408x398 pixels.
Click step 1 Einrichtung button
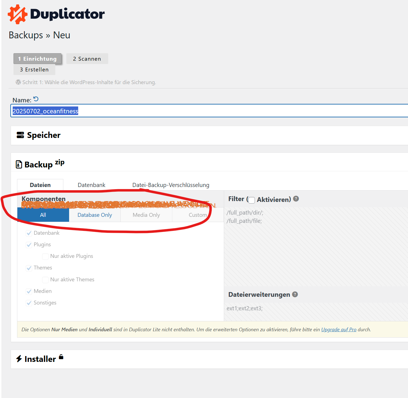37,59
